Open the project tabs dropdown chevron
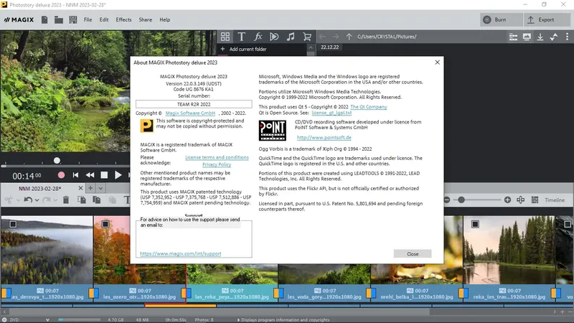Viewport: 574px width, 323px height. coord(100,188)
